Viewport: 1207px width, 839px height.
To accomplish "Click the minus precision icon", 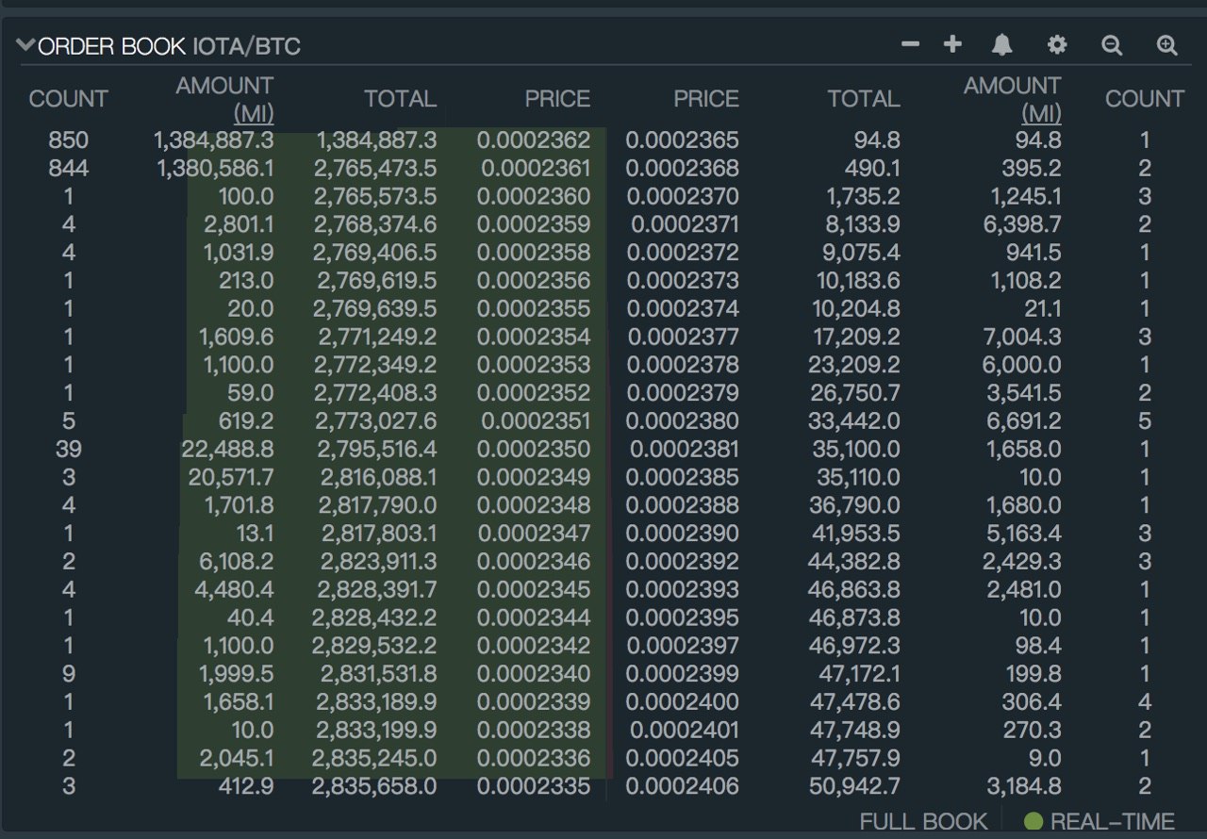I will (910, 44).
